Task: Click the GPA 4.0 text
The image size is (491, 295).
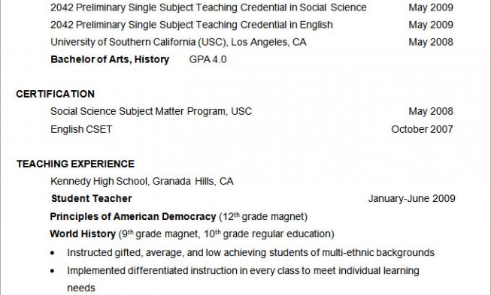Action: click(208, 59)
